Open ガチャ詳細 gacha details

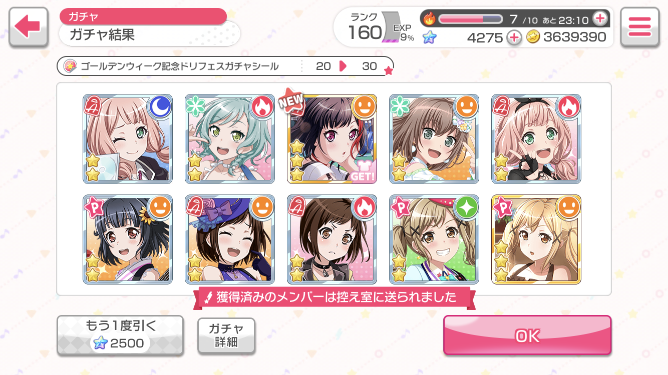click(x=226, y=335)
